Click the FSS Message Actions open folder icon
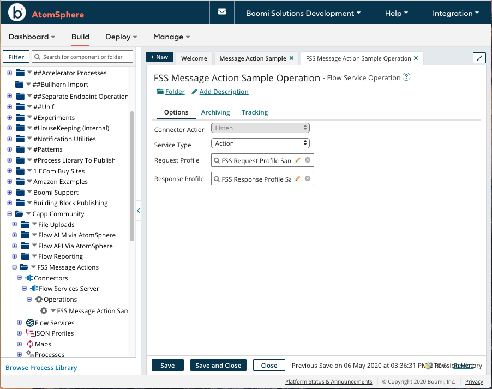This screenshot has height=389, width=492. tap(24, 267)
